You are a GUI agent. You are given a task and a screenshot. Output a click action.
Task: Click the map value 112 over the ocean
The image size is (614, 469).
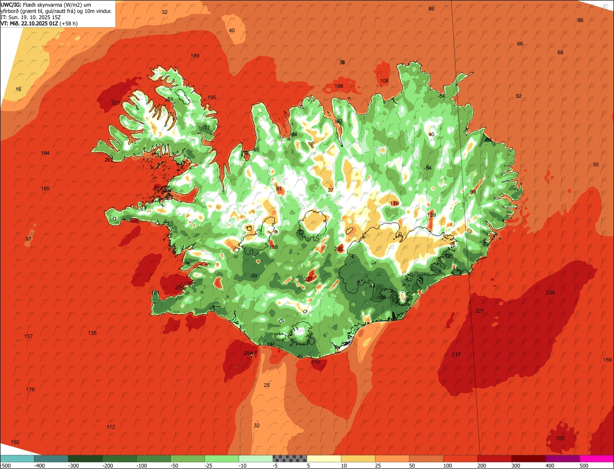tap(111, 427)
